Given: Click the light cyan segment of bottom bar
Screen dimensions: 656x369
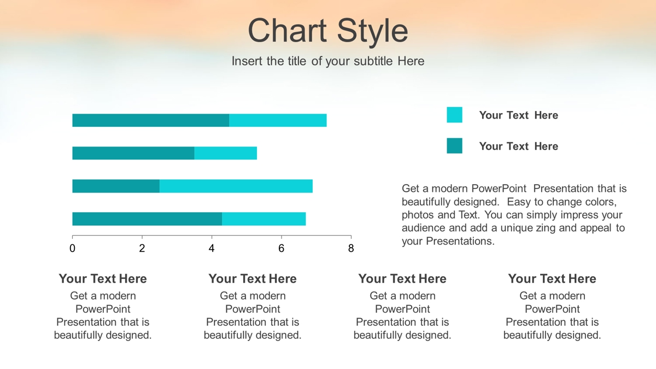Looking at the screenshot, I should pos(264,219).
